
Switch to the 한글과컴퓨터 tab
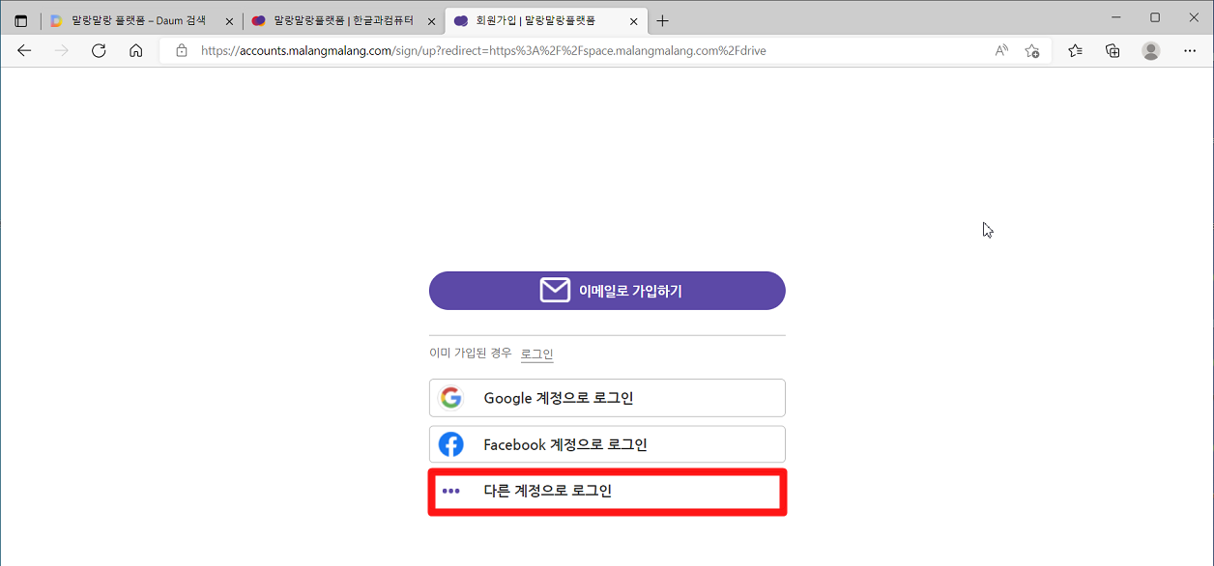click(x=343, y=20)
